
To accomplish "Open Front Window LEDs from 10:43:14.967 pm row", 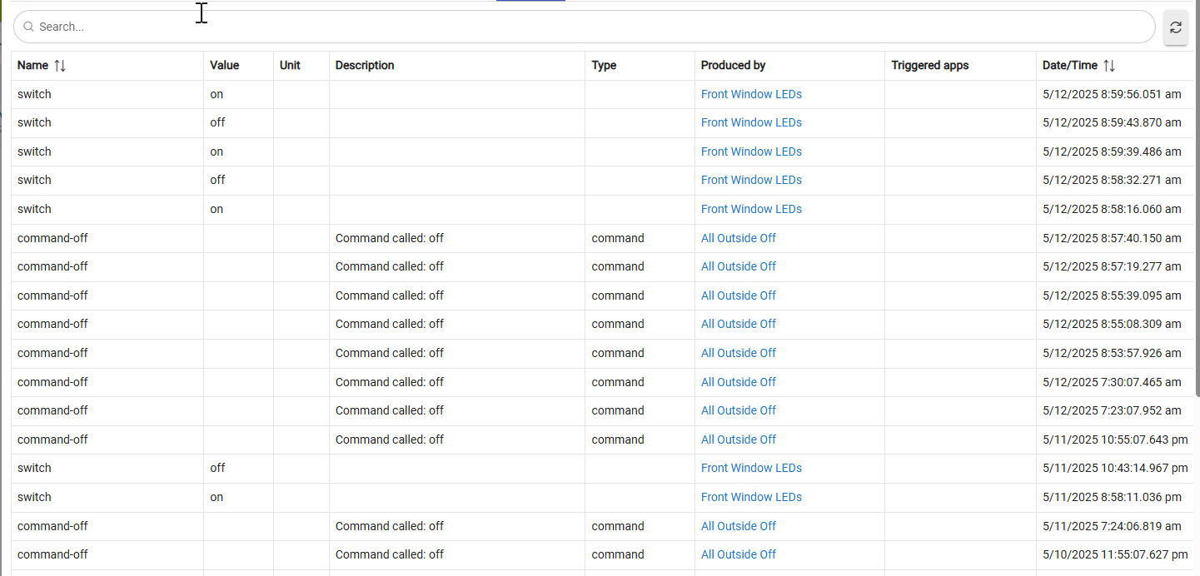I will pyautogui.click(x=751, y=468).
